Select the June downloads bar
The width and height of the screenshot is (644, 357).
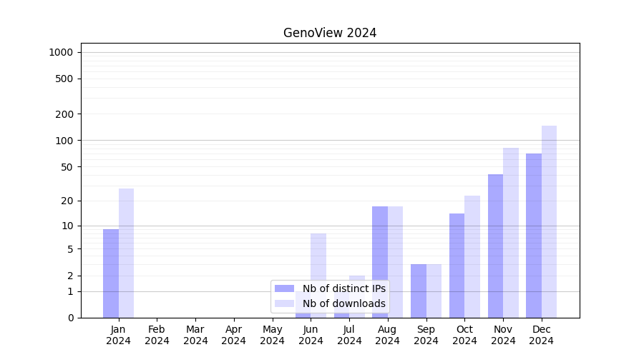click(318, 257)
